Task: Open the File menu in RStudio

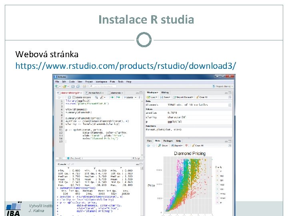Action: 57,82
